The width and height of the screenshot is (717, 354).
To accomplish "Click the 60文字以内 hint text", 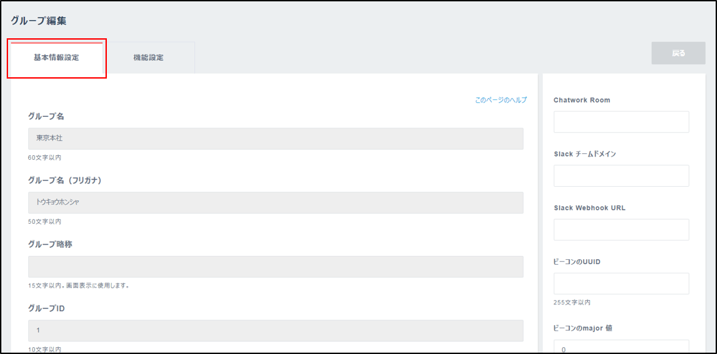I will pyautogui.click(x=44, y=157).
